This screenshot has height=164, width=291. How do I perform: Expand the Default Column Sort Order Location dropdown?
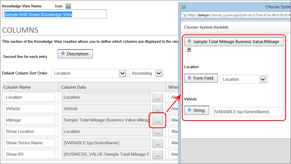click(122, 73)
